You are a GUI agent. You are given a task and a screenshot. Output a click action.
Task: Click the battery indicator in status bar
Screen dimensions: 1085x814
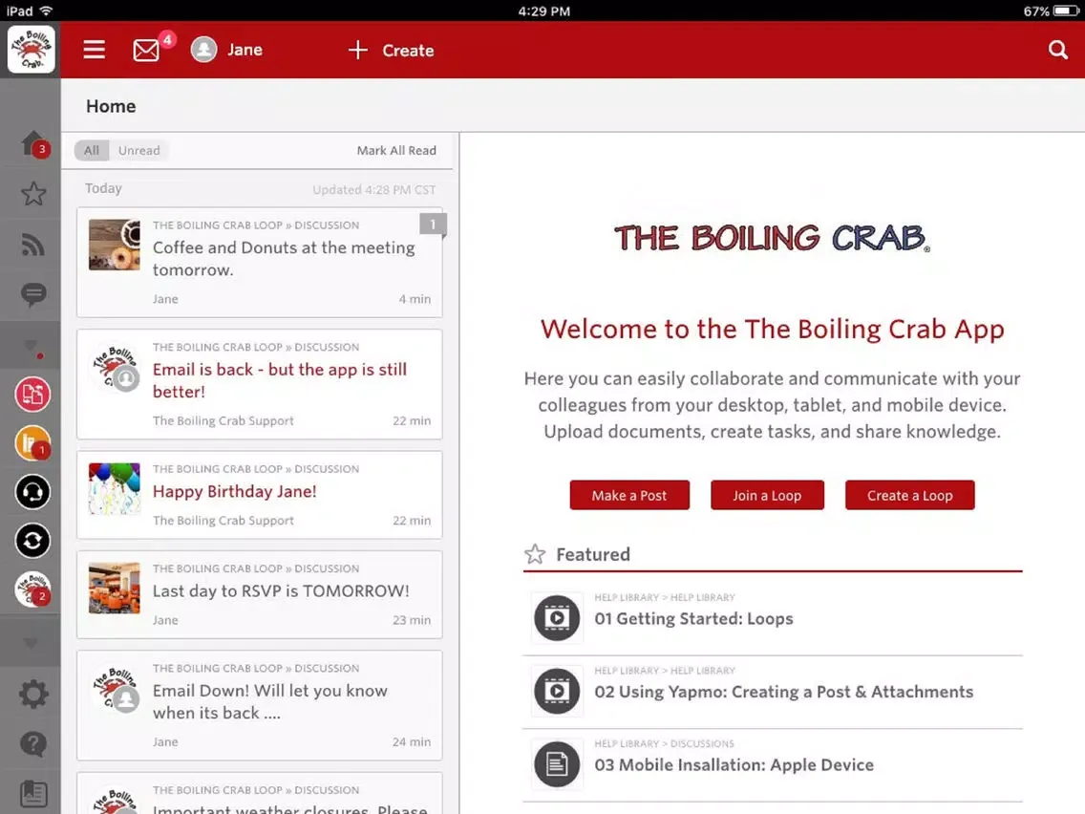[x=1066, y=11]
